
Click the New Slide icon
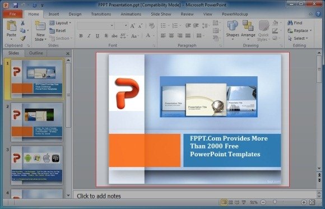[40, 26]
